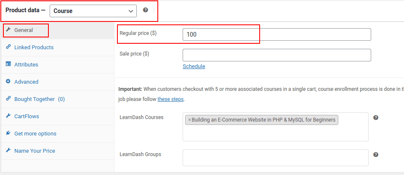Focus the Regular price input field
This screenshot has width=404, height=175.
(276, 34)
